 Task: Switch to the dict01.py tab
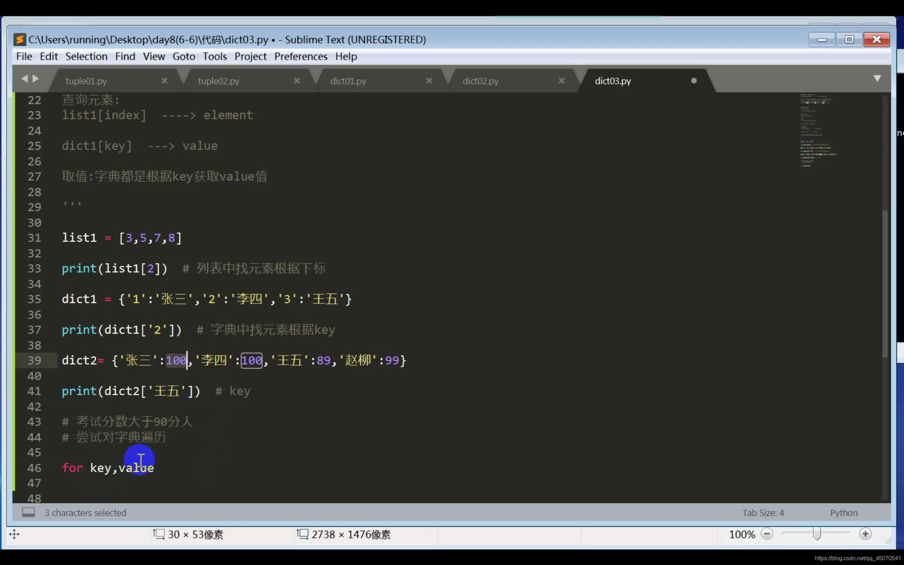point(348,81)
